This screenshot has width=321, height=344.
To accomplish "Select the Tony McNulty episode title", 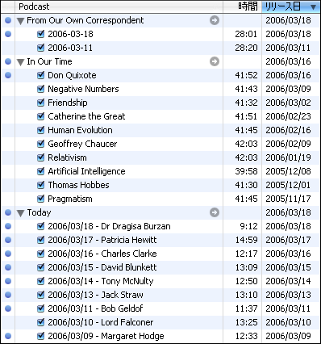I will [101, 281].
